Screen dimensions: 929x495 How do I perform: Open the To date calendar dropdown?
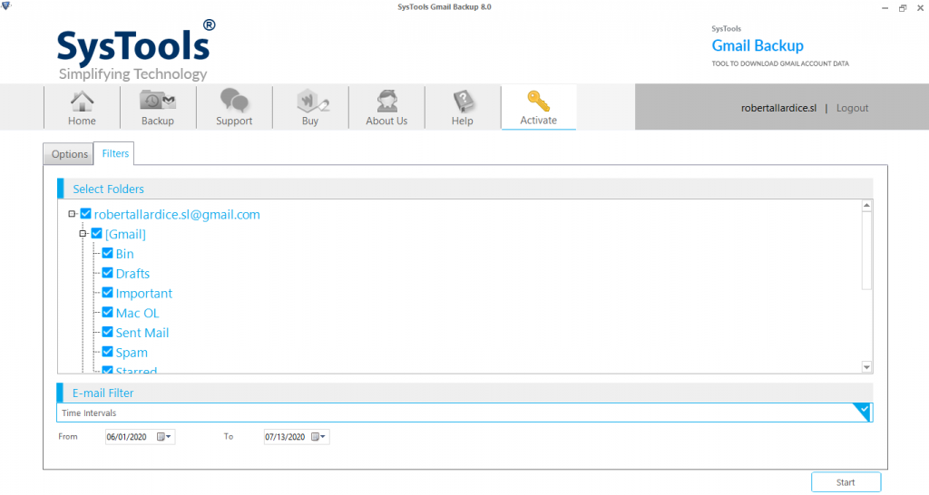tap(319, 437)
